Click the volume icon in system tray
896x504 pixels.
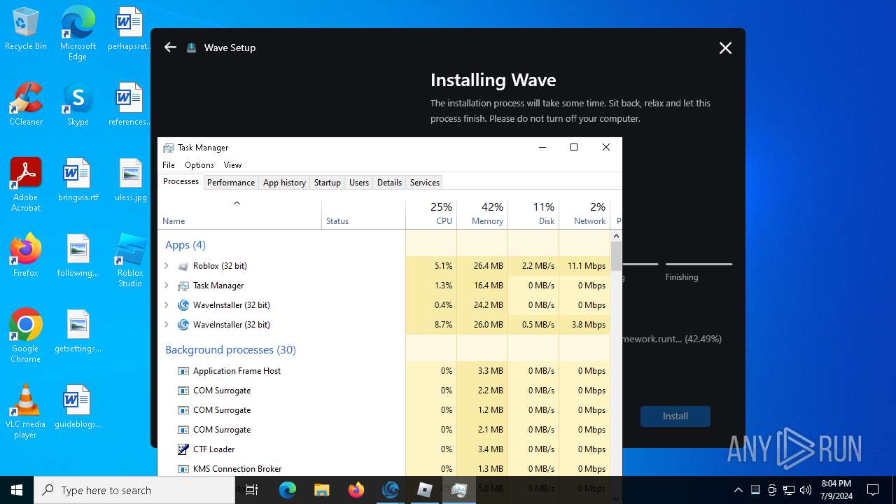[x=806, y=490]
